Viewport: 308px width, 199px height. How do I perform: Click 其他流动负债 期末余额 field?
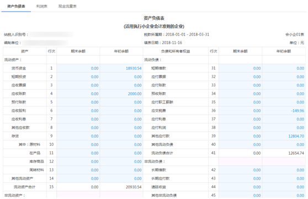tap(241, 144)
